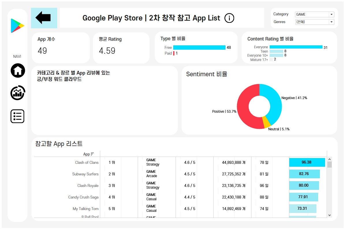
Task: Click the 78 일 days cell
Action: coord(264,163)
